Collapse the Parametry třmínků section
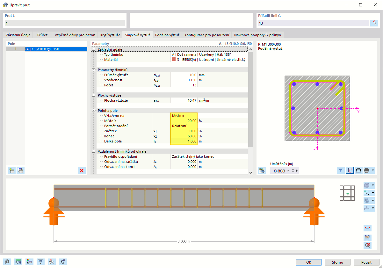Image resolution: width=383 pixels, height=269 pixels. tap(93, 70)
